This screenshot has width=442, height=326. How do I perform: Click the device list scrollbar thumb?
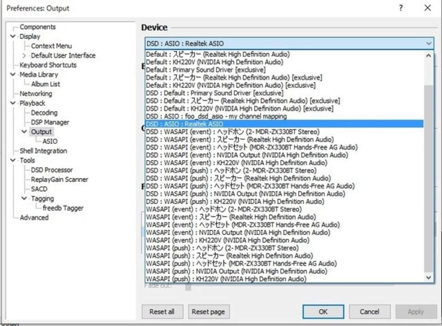click(x=428, y=178)
